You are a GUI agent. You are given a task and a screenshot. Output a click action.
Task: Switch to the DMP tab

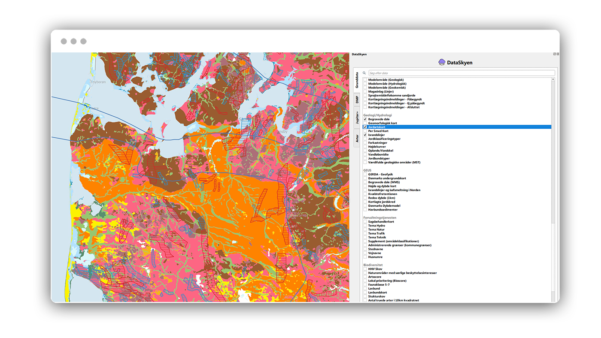357,100
